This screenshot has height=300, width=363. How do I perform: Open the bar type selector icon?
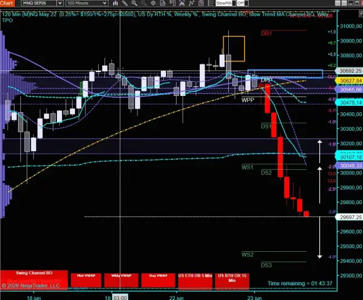tap(116, 3)
